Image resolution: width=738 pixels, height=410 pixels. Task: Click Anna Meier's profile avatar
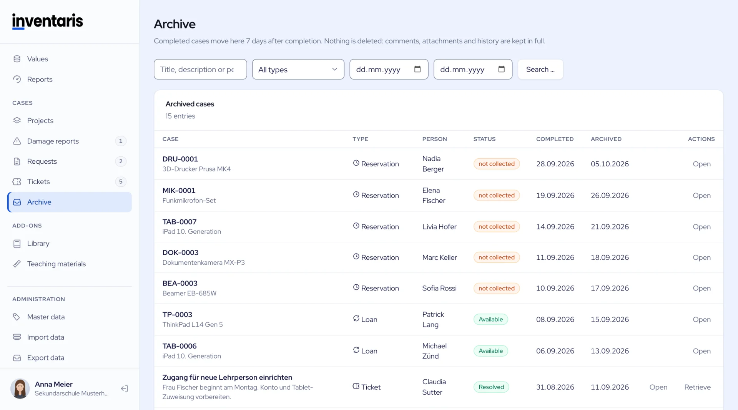click(20, 388)
